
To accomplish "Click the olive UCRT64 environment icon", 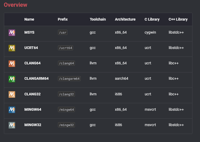I will [x=12, y=48].
